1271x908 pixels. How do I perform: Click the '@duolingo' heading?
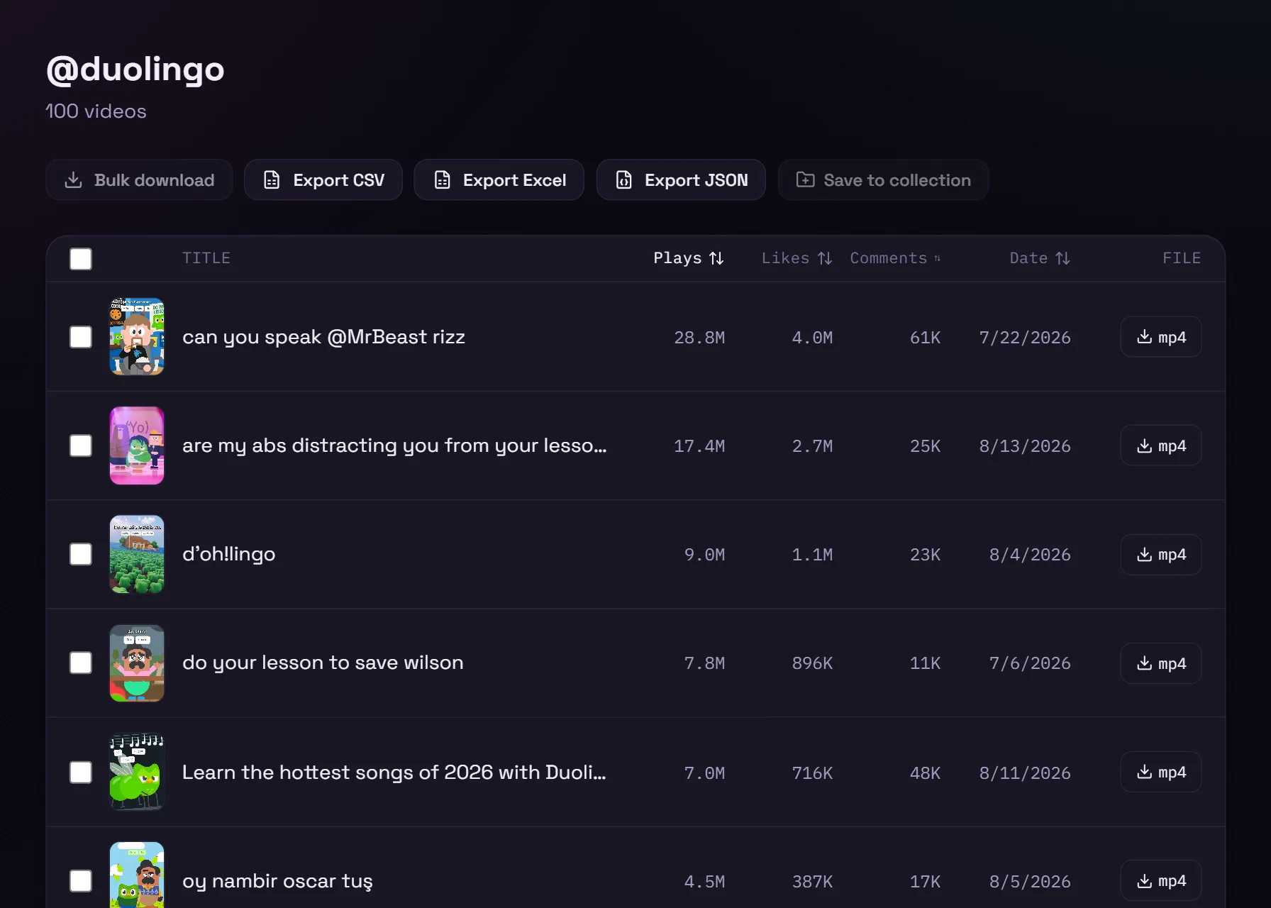[135, 70]
